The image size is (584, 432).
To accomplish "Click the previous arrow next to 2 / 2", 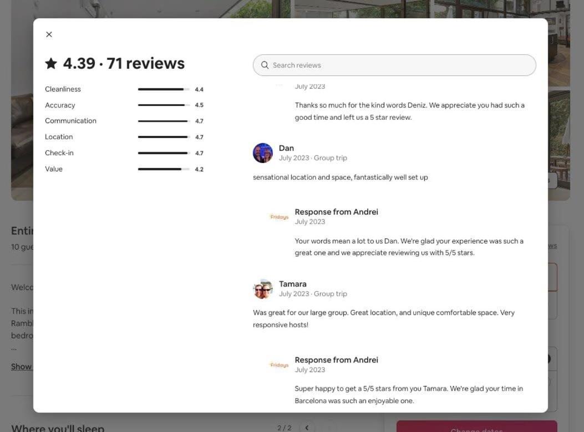I will 307,428.
